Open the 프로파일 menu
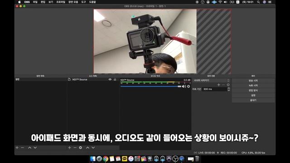This screenshot has height=163, width=290. 61,2
